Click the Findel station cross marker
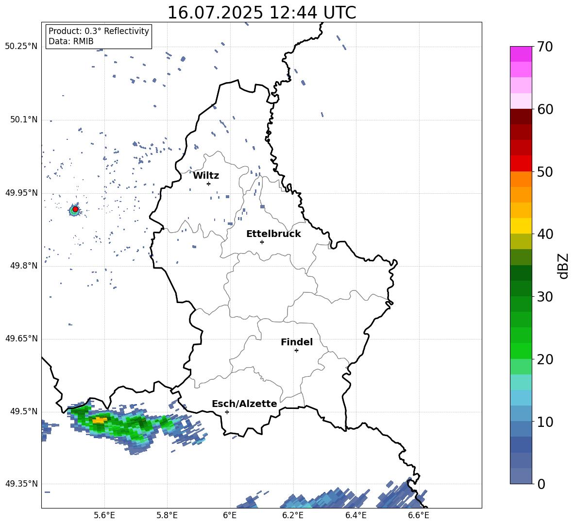Viewport: 575px width, 525px height. tap(296, 351)
